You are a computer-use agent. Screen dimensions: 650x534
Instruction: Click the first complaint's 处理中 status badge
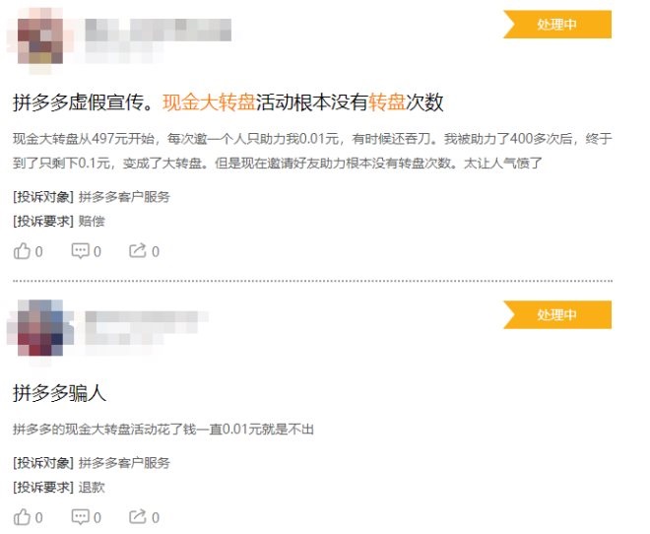[557, 25]
